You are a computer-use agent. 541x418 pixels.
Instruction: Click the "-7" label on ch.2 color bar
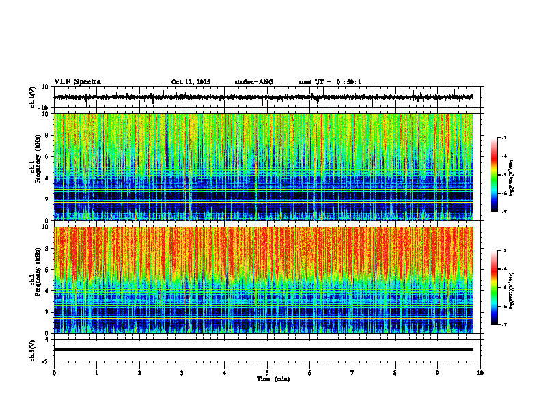coord(504,324)
